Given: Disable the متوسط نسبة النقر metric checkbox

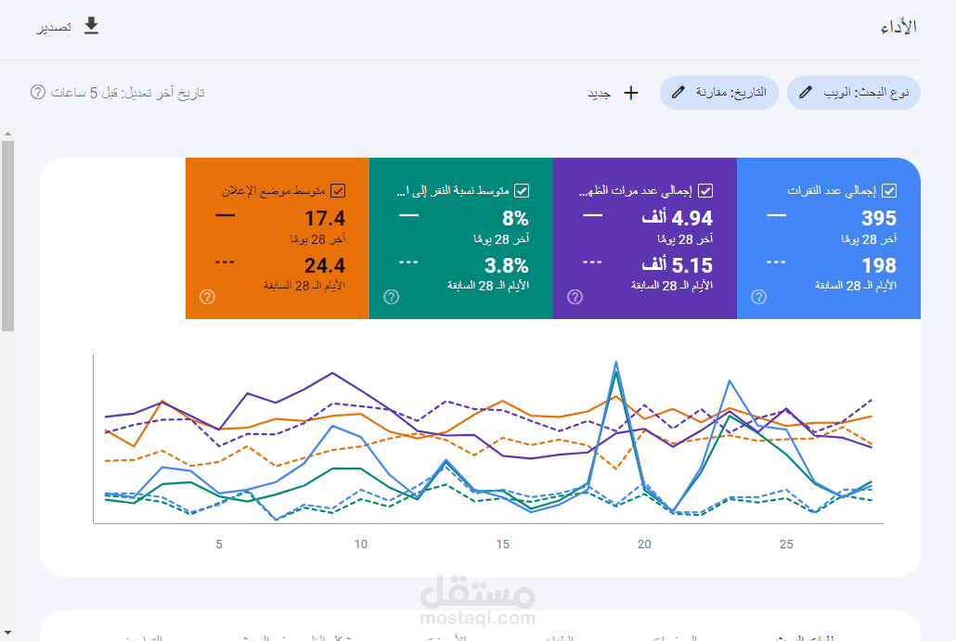Looking at the screenshot, I should coord(523,190).
